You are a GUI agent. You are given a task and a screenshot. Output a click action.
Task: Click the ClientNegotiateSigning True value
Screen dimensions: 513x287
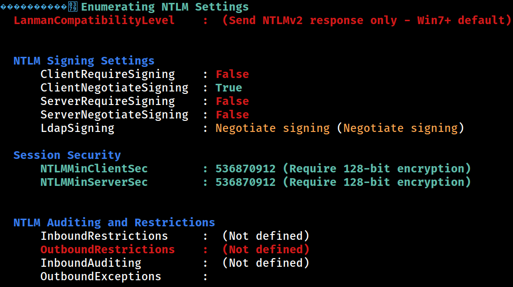229,88
